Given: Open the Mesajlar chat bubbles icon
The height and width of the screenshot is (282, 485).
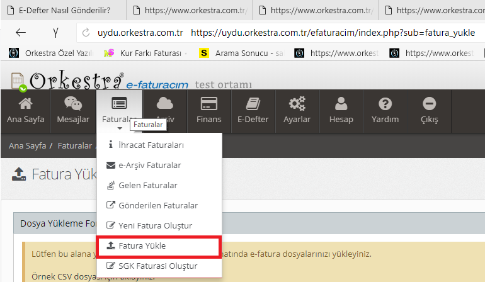Looking at the screenshot, I should click(x=73, y=104).
